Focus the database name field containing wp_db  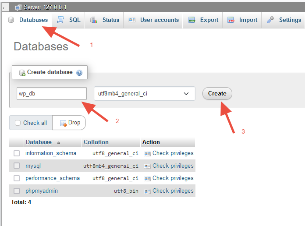(x=52, y=93)
